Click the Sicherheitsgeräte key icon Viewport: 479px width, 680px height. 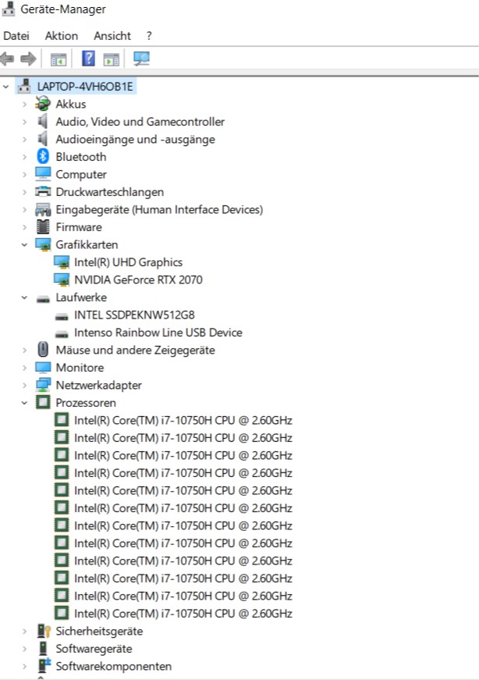click(x=44, y=631)
